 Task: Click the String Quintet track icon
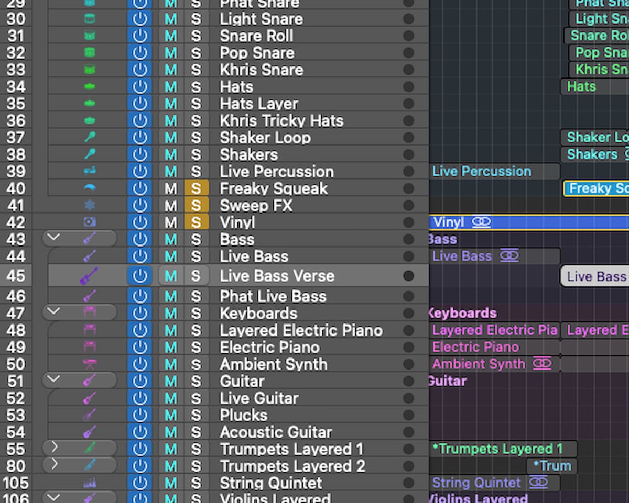pyautogui.click(x=90, y=483)
